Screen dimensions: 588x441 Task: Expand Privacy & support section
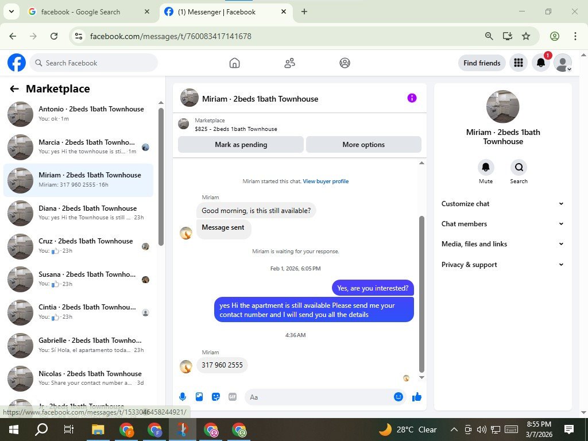[x=502, y=265]
